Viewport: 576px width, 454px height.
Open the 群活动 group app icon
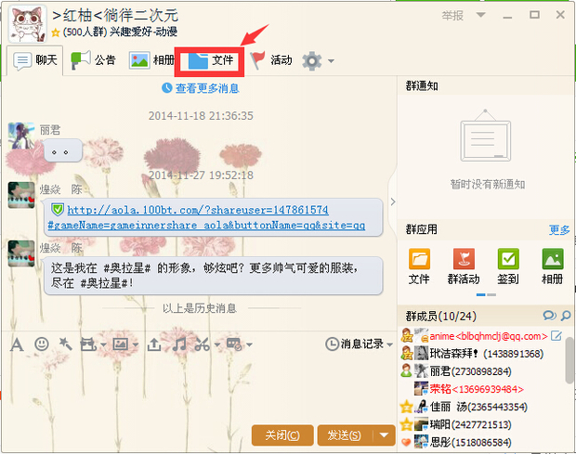tap(464, 266)
